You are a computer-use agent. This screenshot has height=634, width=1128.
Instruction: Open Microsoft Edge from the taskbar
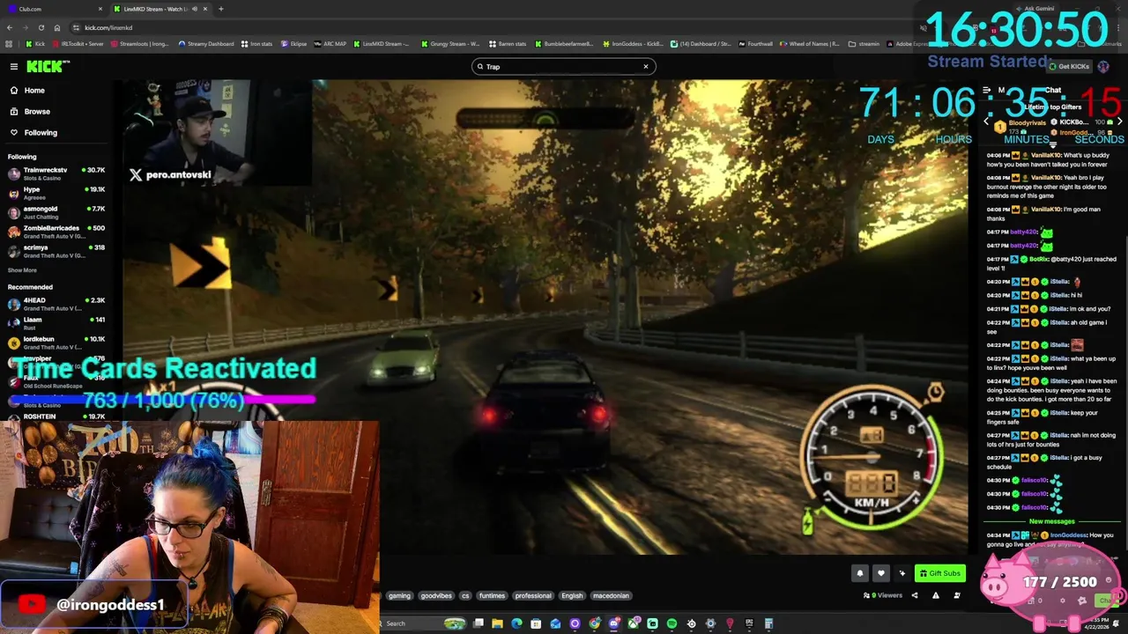516,623
